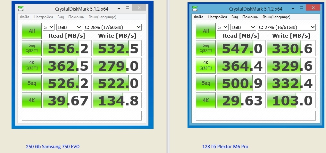Click the 547.0 read result
This screenshot has width=326, height=153.
click(x=241, y=48)
